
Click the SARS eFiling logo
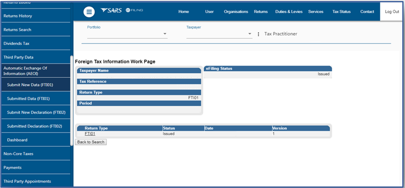121,10
